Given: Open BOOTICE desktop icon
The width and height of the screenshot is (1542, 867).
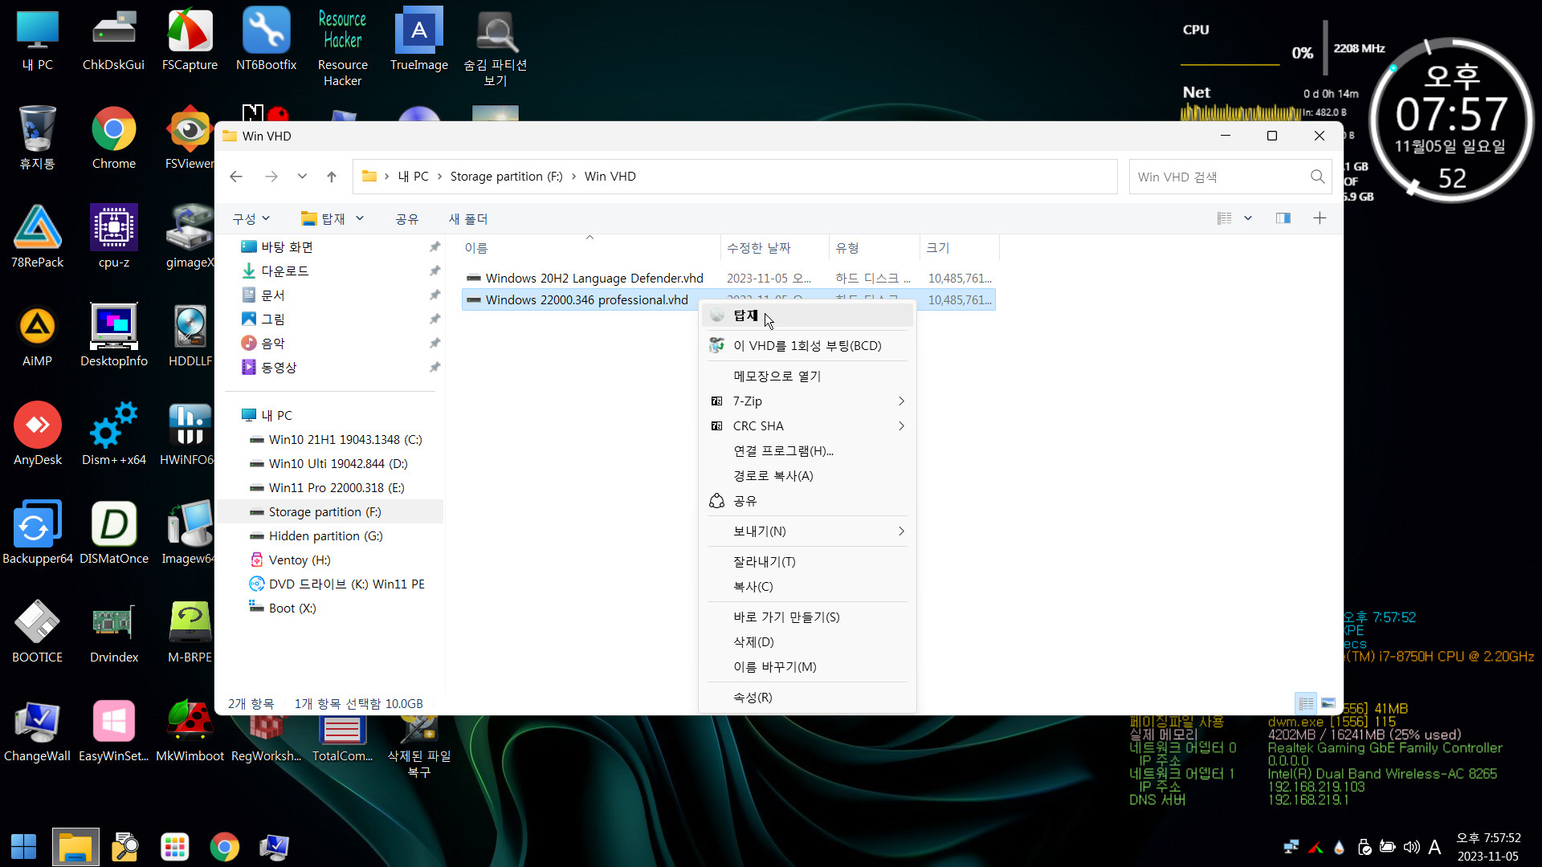Looking at the screenshot, I should click(x=38, y=632).
